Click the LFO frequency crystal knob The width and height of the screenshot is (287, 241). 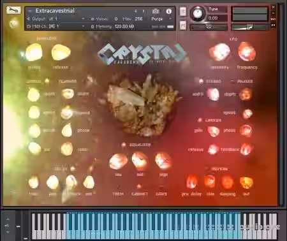247,52
